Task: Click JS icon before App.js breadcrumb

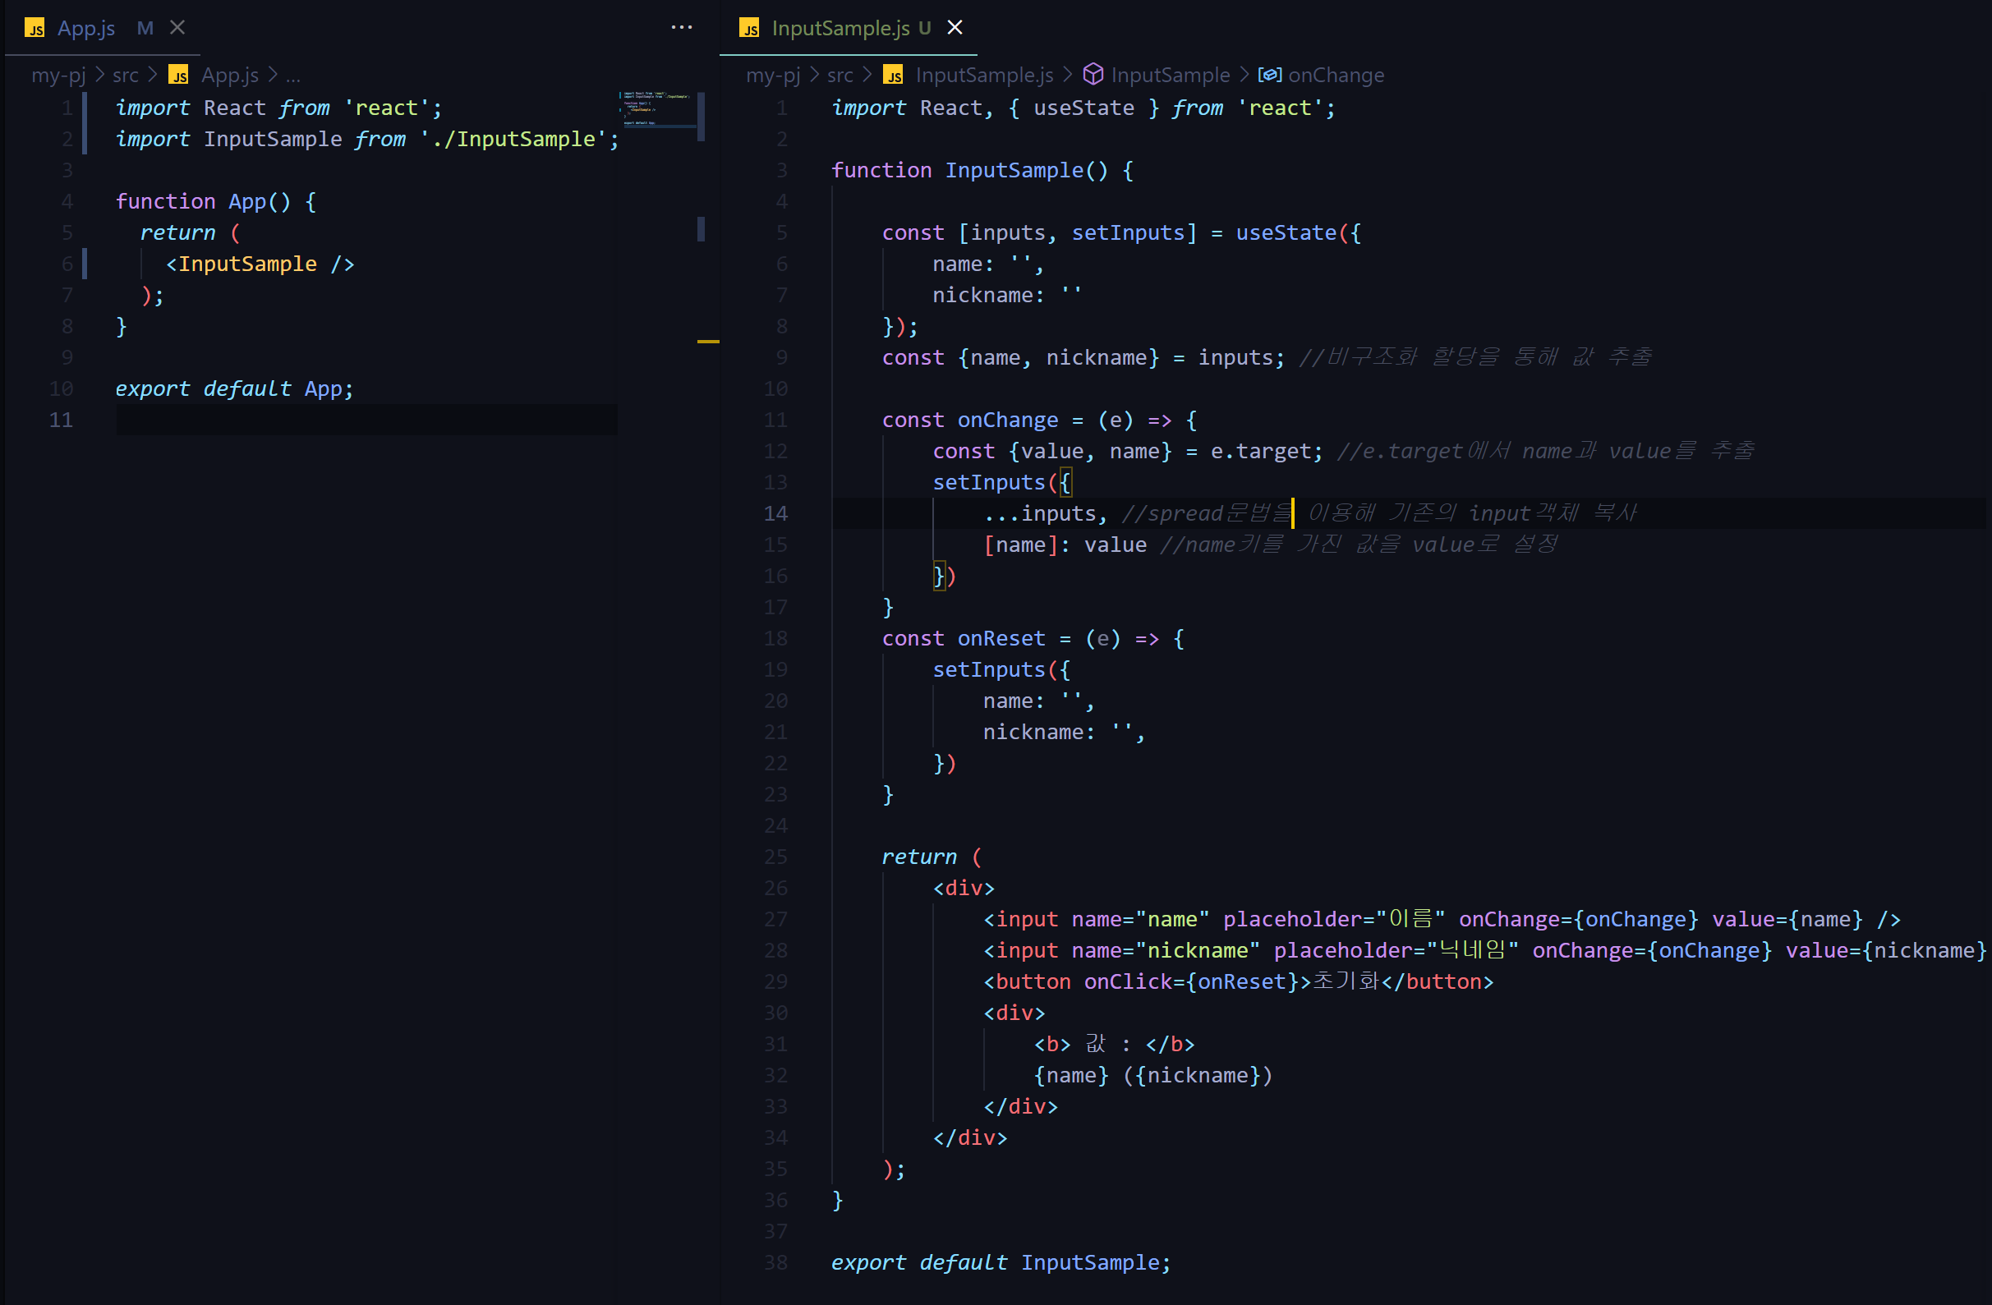Action: coord(178,76)
